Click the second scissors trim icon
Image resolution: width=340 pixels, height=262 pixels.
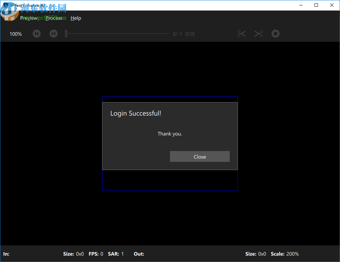[x=259, y=34]
